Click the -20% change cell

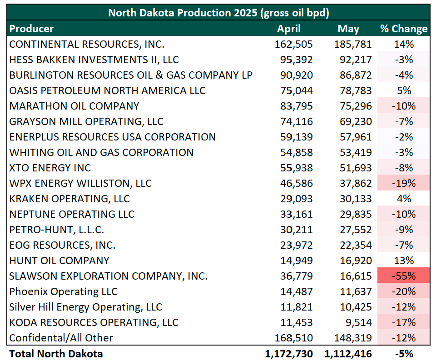click(x=404, y=291)
